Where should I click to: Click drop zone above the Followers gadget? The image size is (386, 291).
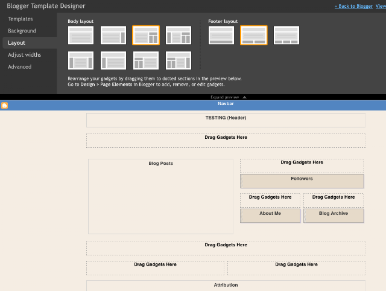coord(302,165)
